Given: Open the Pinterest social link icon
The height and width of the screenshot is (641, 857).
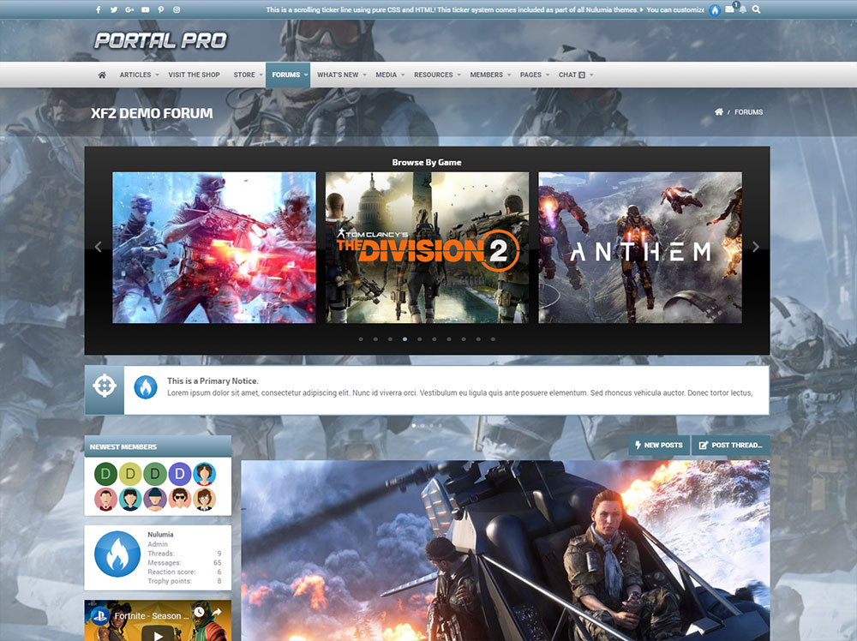Looking at the screenshot, I should pos(161,9).
